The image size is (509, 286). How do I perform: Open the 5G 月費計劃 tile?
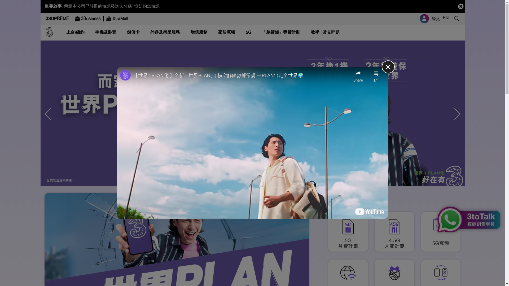(x=348, y=232)
